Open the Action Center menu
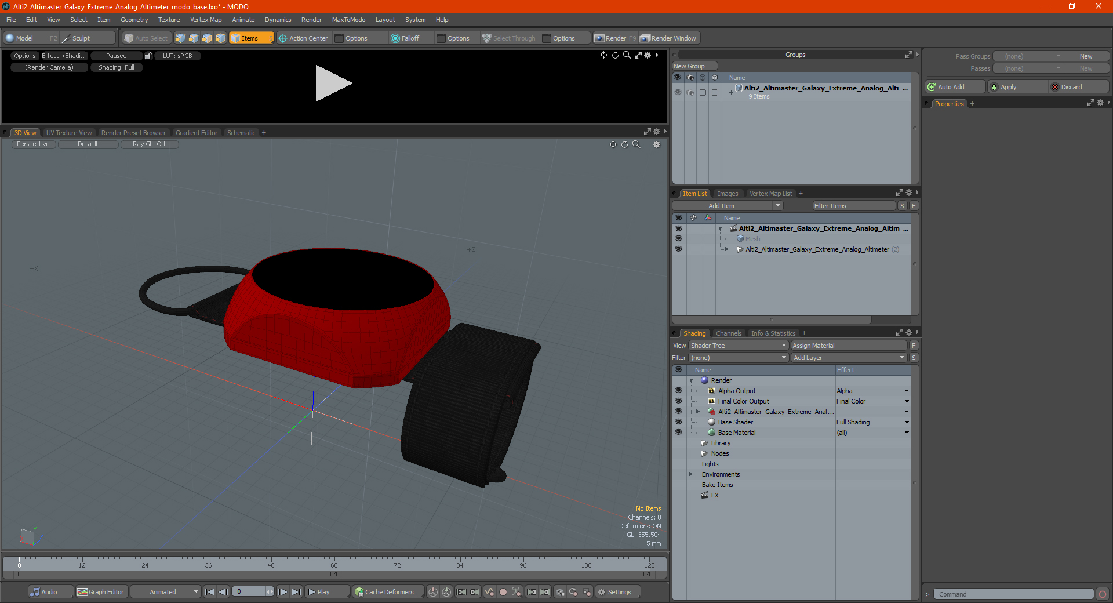The image size is (1113, 603). [303, 38]
